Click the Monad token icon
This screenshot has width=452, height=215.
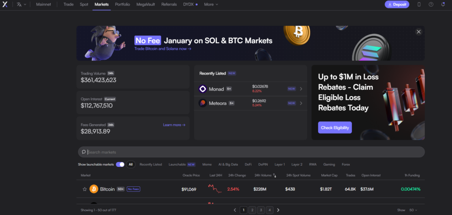[x=203, y=89]
